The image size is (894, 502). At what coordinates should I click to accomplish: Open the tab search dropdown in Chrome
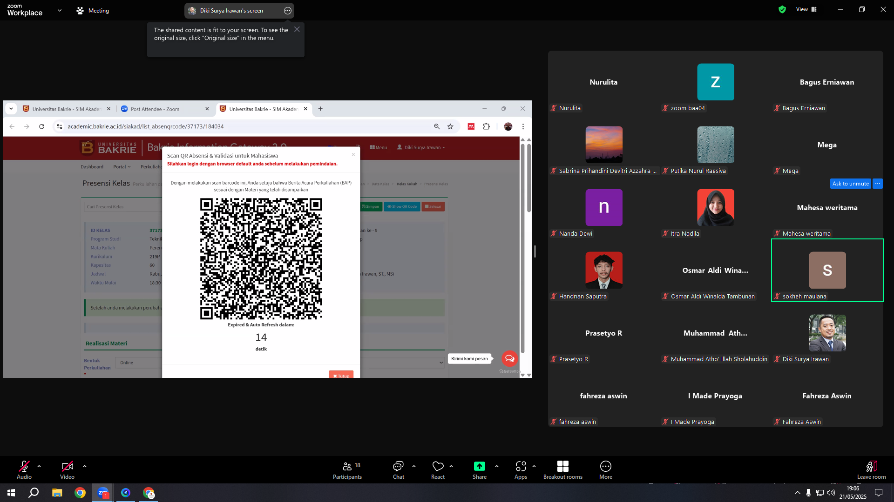coord(11,109)
